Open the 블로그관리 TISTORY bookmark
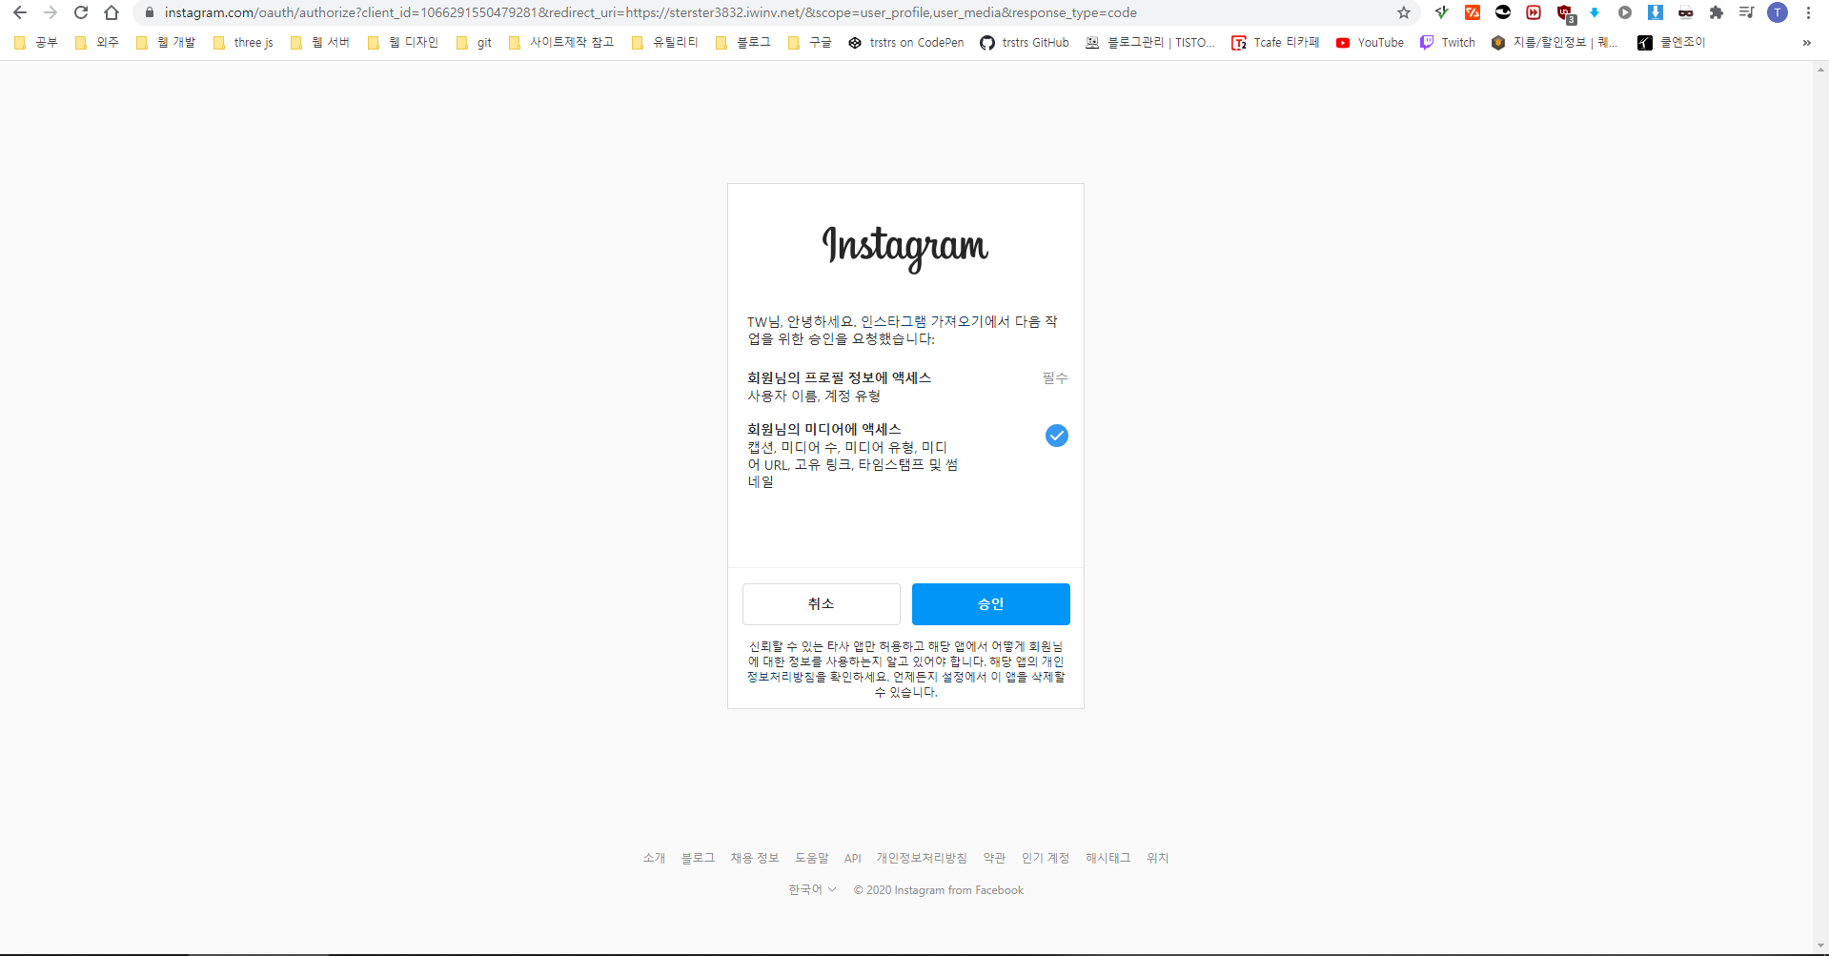 click(1150, 42)
